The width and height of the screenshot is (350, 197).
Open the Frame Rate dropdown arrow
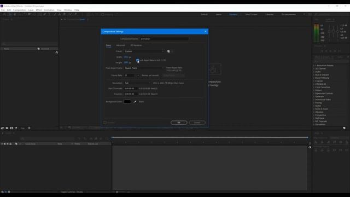[138, 76]
